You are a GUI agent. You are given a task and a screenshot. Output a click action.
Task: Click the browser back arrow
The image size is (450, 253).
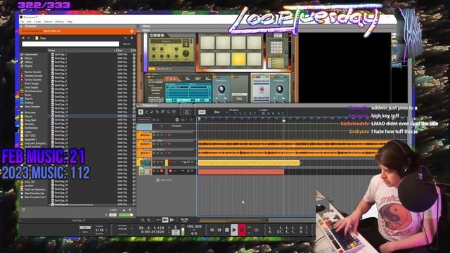(x=23, y=38)
